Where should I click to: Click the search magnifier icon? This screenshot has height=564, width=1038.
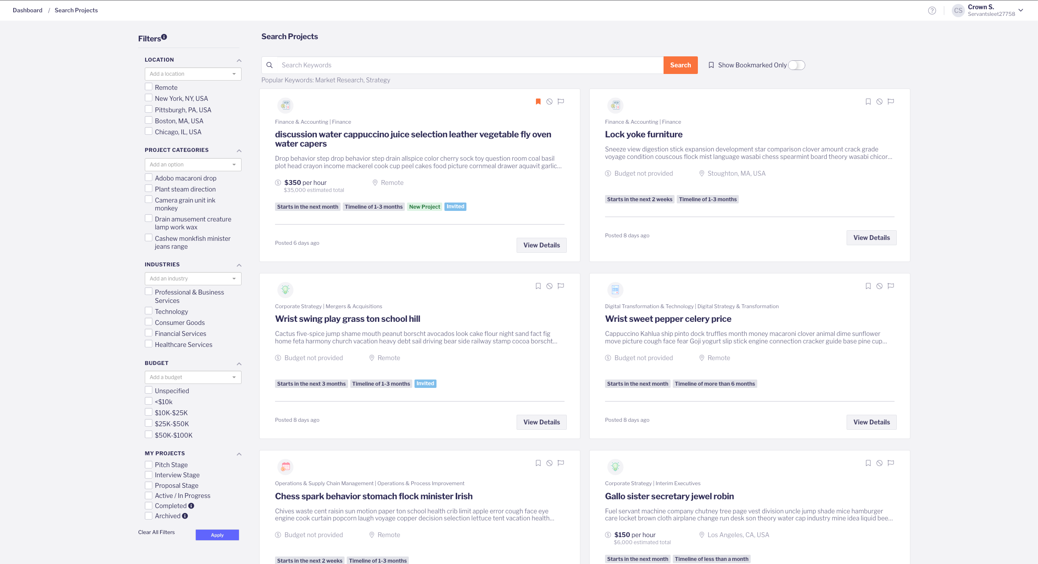pos(270,65)
